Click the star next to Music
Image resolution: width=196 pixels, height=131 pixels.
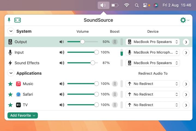click(x=10, y=84)
